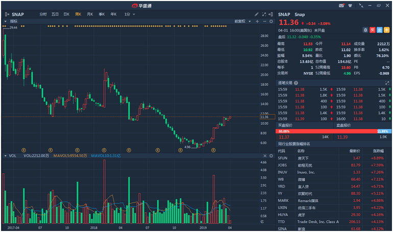
Task: Click first earnings E marker near 2017-04
Action: [x=23, y=150]
